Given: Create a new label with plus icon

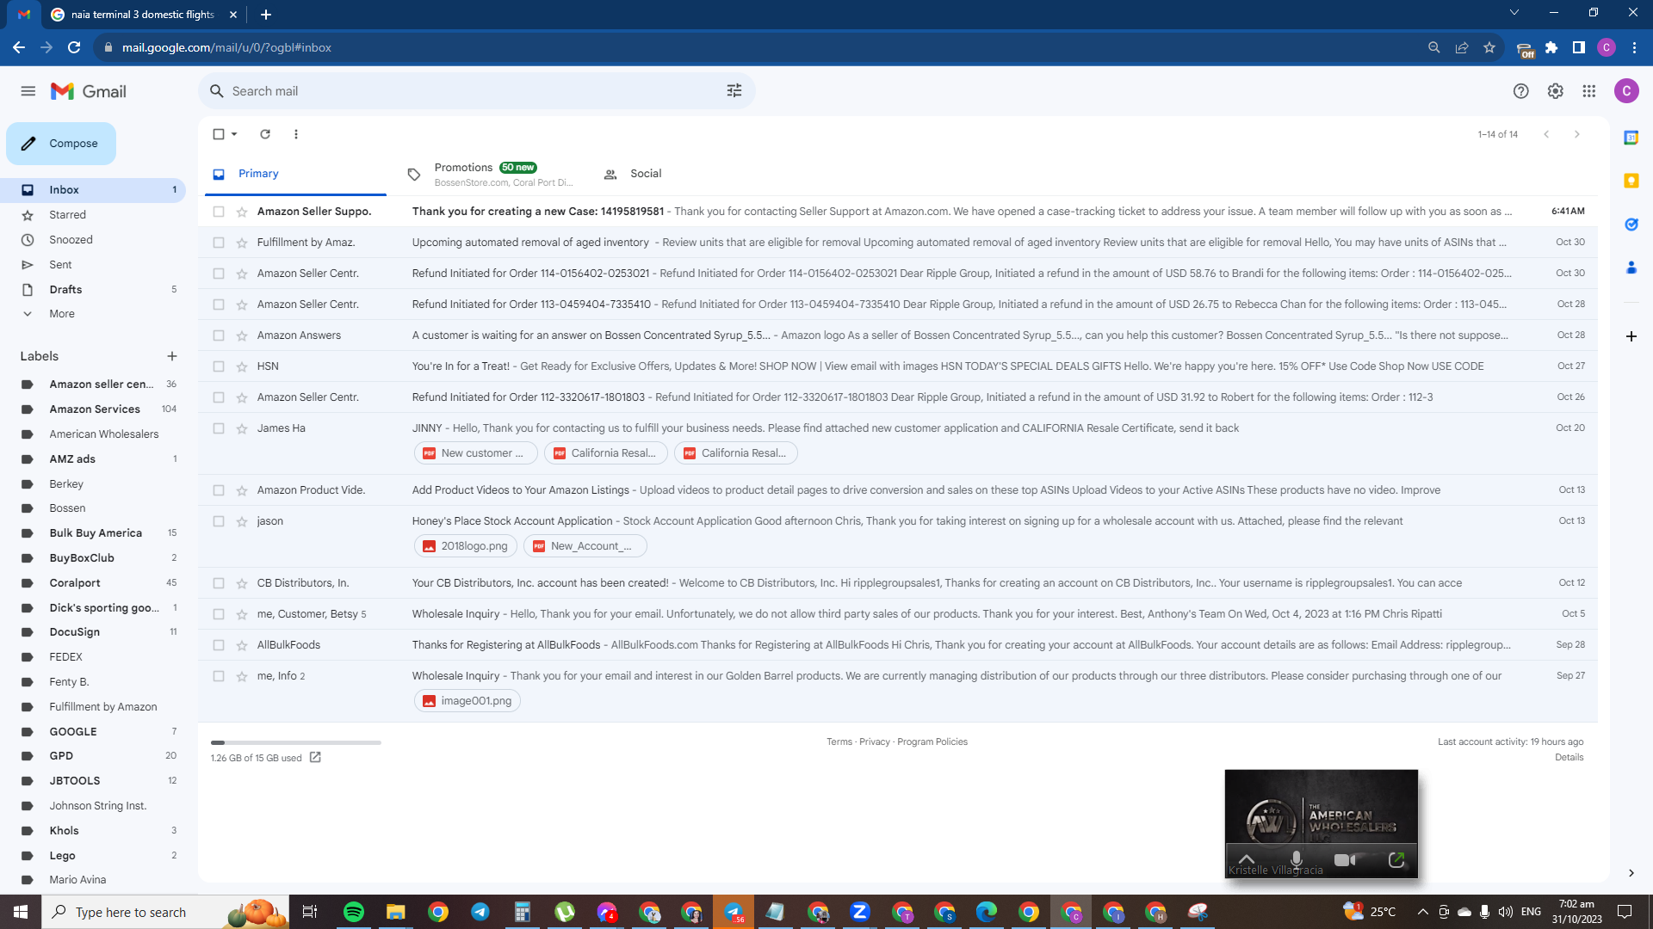Looking at the screenshot, I should [172, 356].
